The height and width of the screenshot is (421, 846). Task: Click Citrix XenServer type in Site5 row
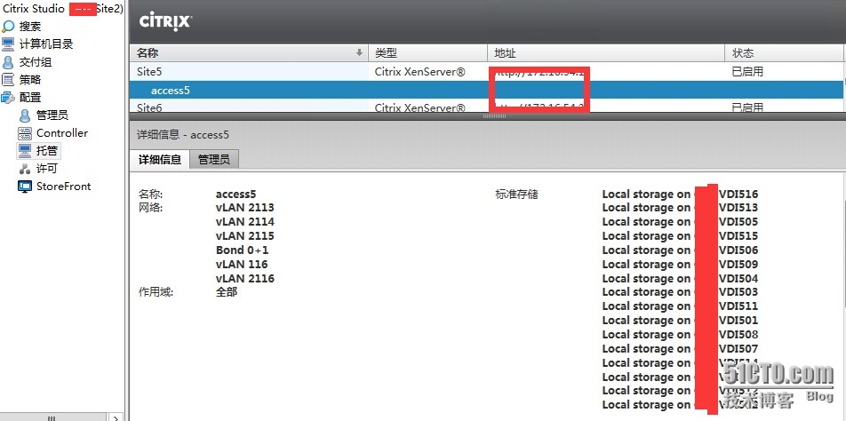tap(419, 71)
